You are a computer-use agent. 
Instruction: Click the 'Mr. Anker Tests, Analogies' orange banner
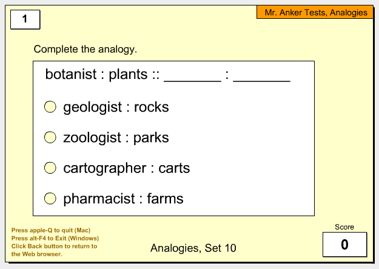tap(315, 12)
